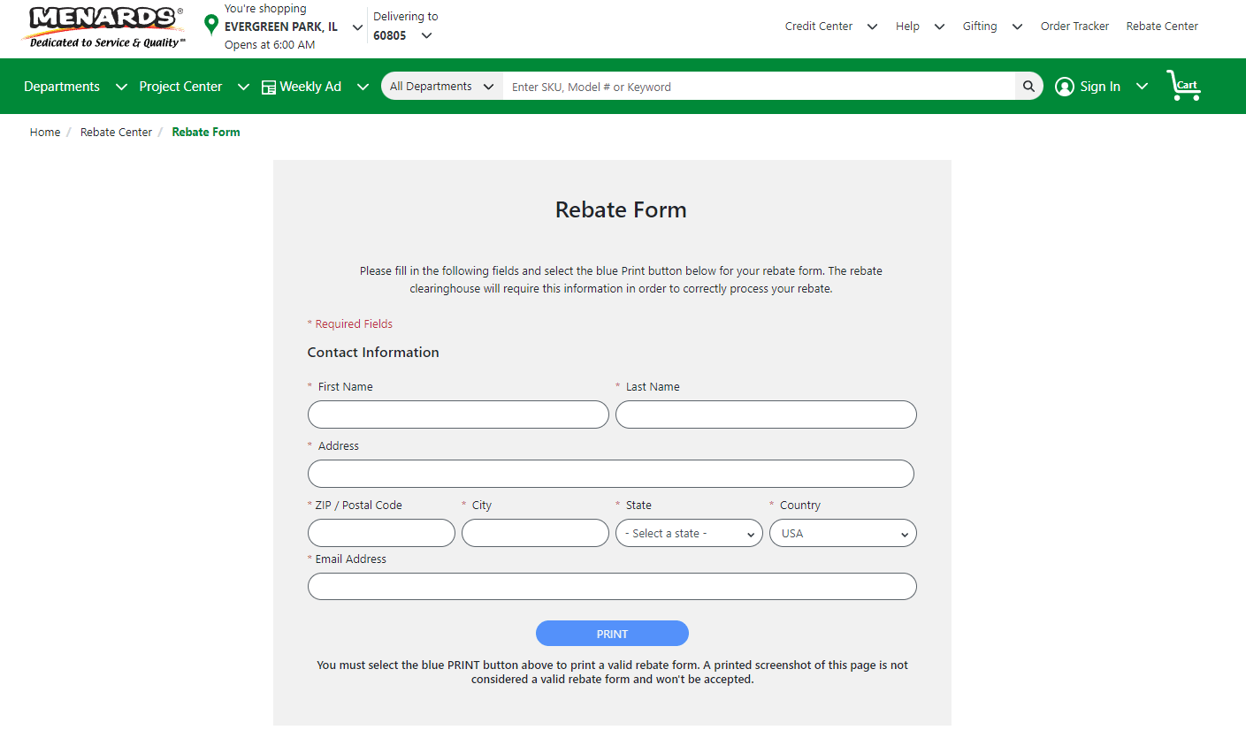This screenshot has width=1246, height=730.
Task: Open the Order Tracker page
Action: click(1074, 26)
